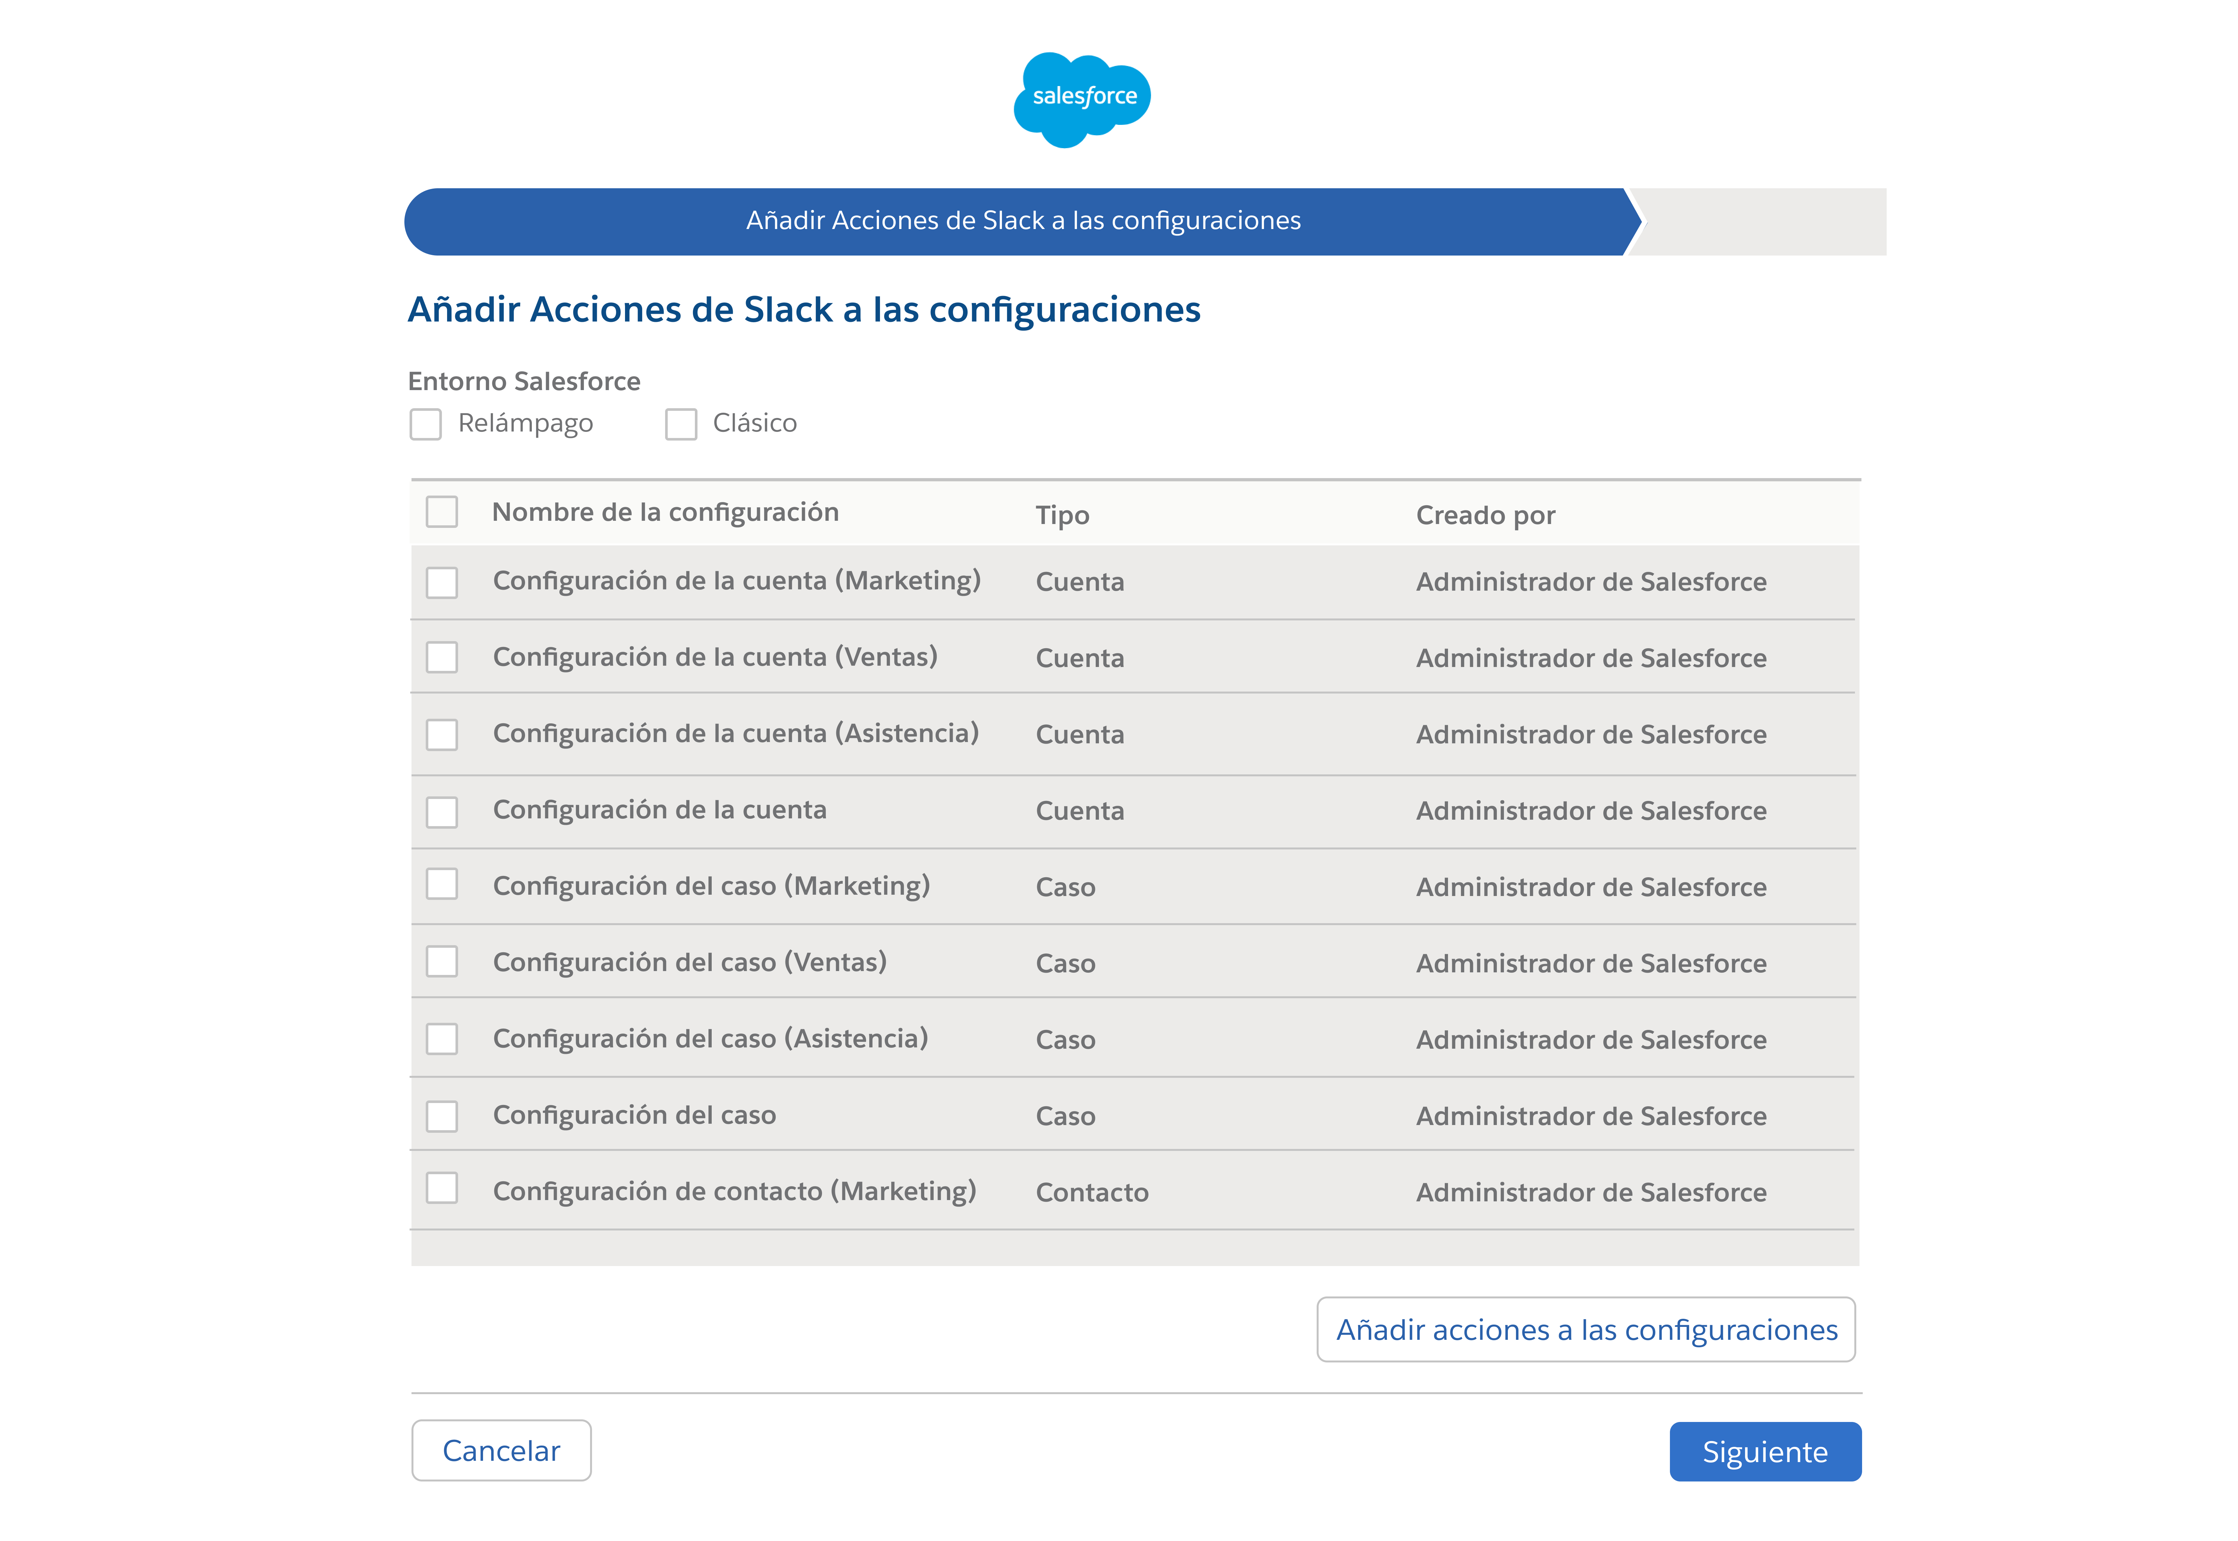
Task: Check Configuración del caso (Asistencia) row
Action: (442, 1039)
